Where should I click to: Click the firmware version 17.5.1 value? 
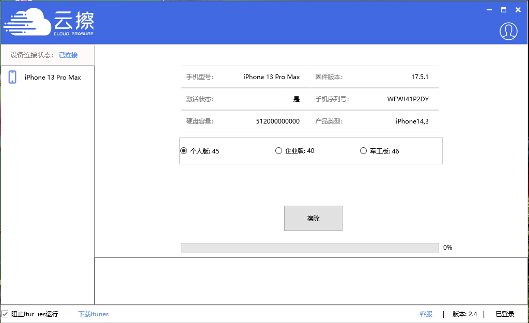pos(419,77)
